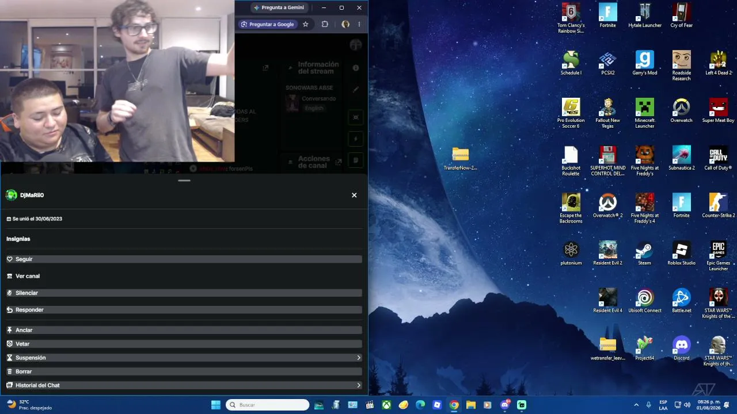This screenshot has width=737, height=414.
Task: Select the Escape the Backrooms icon
Action: pos(571,209)
